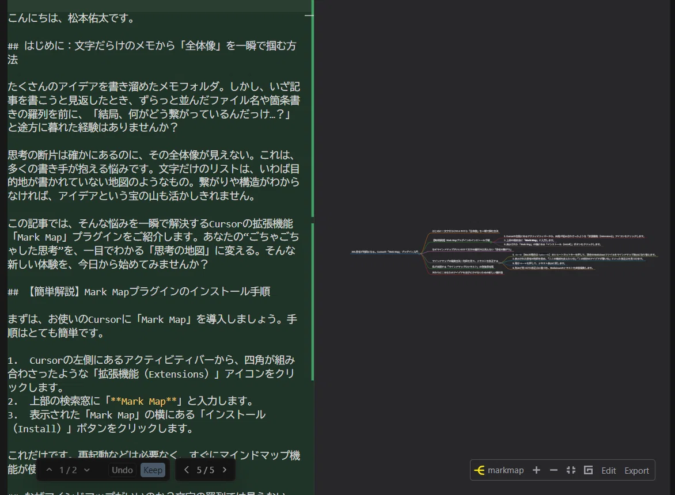Open the markmap logo link

tap(499, 470)
